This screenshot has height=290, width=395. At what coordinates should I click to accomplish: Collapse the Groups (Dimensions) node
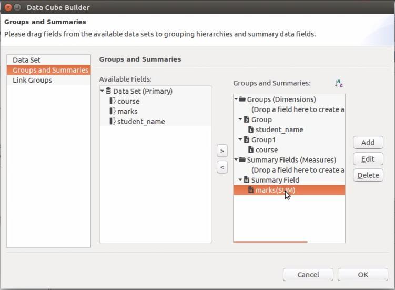click(236, 99)
